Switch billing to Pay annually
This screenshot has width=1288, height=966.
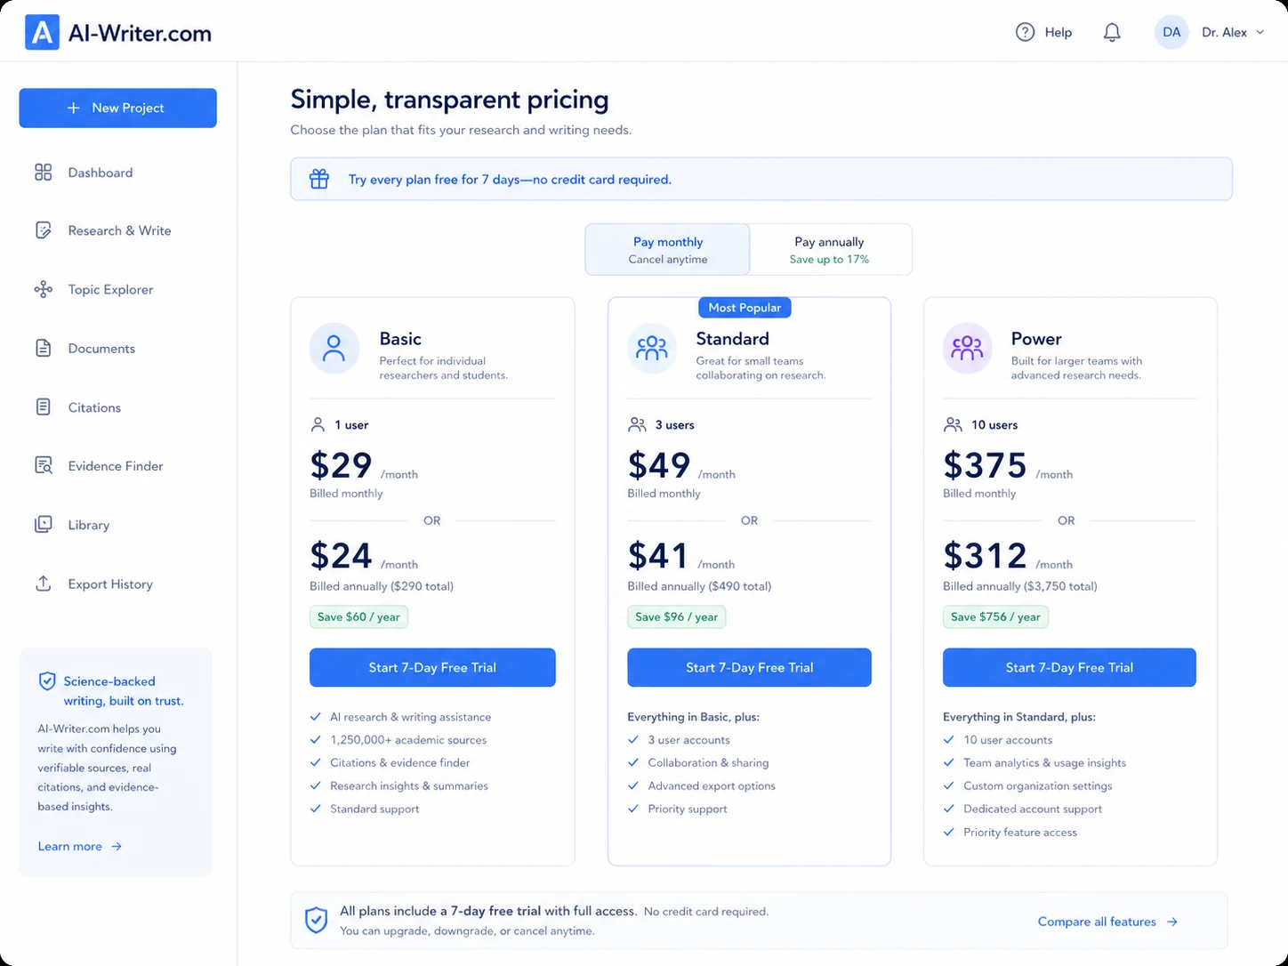pos(830,249)
